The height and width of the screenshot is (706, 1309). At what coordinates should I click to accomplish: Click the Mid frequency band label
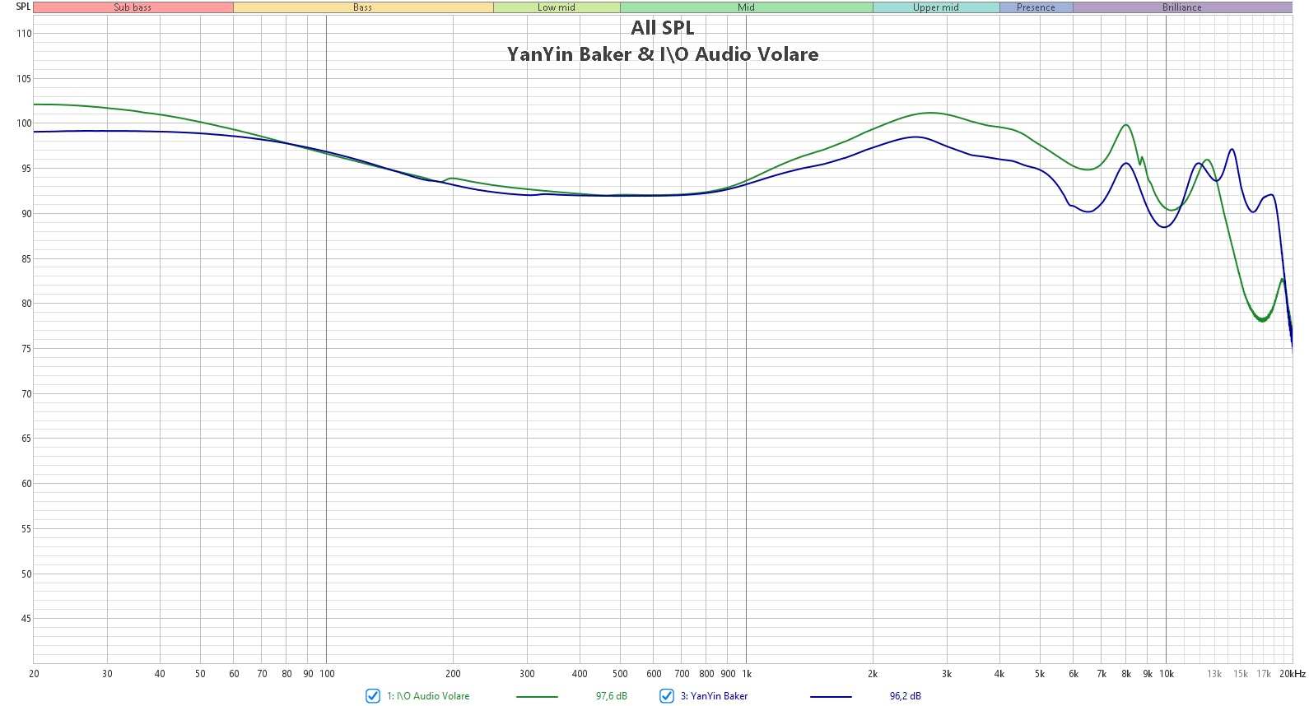click(747, 7)
